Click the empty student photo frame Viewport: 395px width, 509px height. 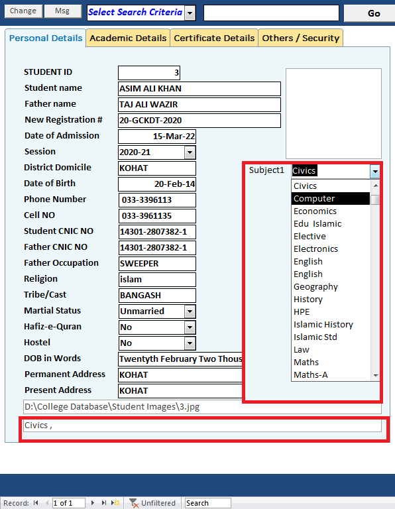tap(333, 113)
